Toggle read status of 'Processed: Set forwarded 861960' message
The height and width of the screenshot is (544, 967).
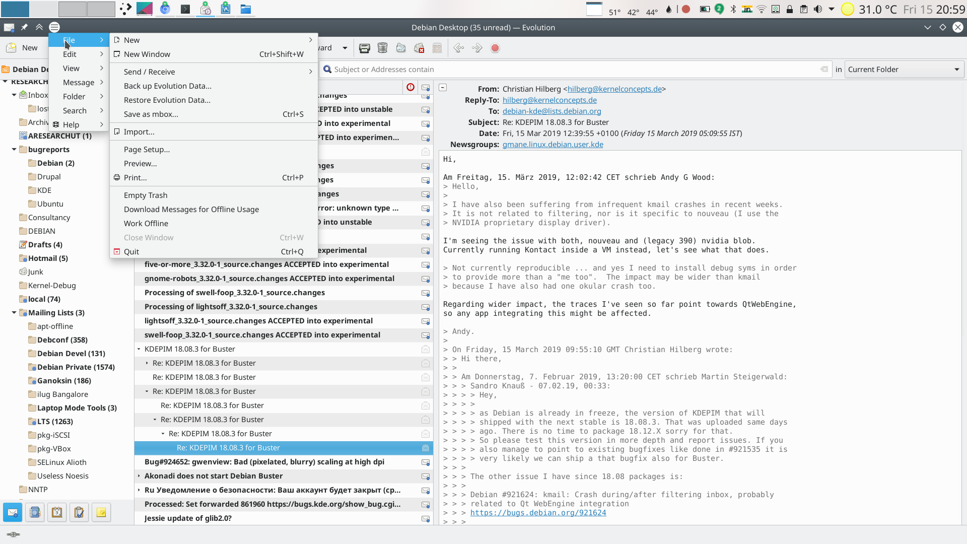[426, 505]
